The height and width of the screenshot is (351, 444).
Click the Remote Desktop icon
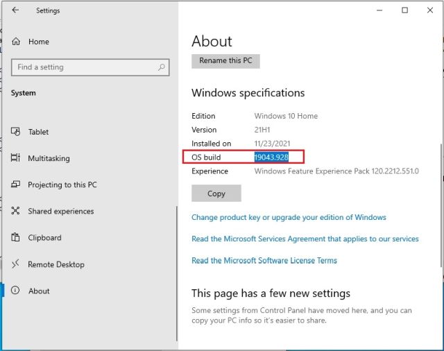click(x=15, y=264)
